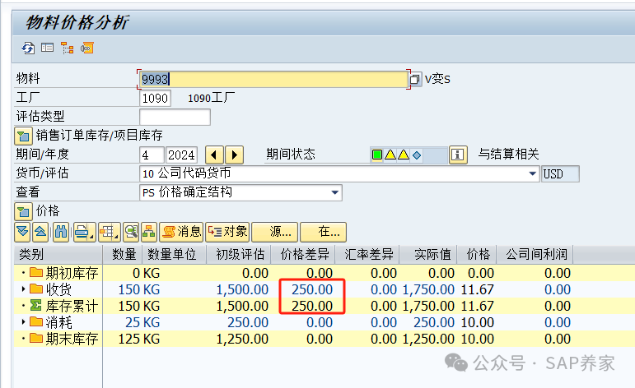Click 250.00 price difference in 收货 row
The height and width of the screenshot is (388, 635).
click(x=312, y=289)
